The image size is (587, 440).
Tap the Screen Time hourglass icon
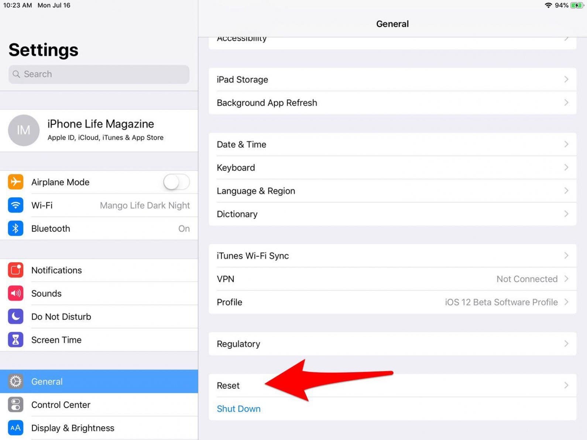[x=16, y=340]
